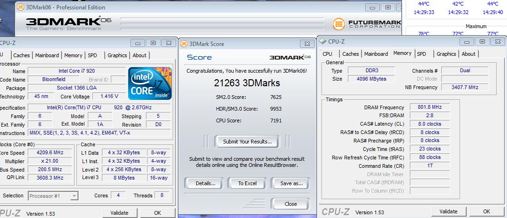Click Level 3 cache value 8 MBytes
The image size is (507, 218).
pyautogui.click(x=124, y=178)
